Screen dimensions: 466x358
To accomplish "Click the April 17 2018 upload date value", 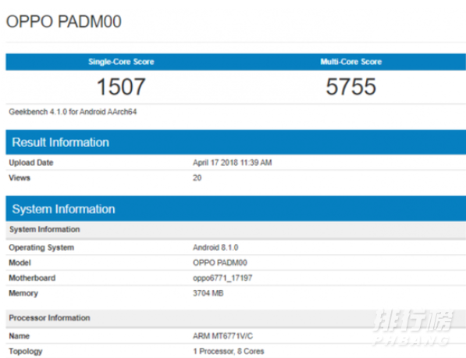I will (x=232, y=163).
